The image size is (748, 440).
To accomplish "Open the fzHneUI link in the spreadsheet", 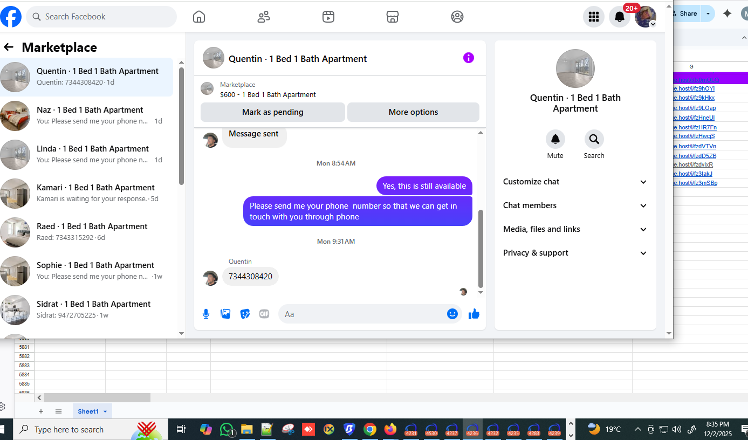I will [x=694, y=118].
